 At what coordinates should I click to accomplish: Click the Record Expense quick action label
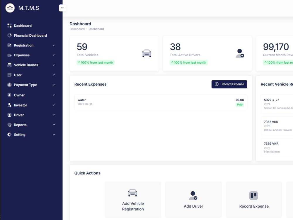pyautogui.click(x=254, y=206)
